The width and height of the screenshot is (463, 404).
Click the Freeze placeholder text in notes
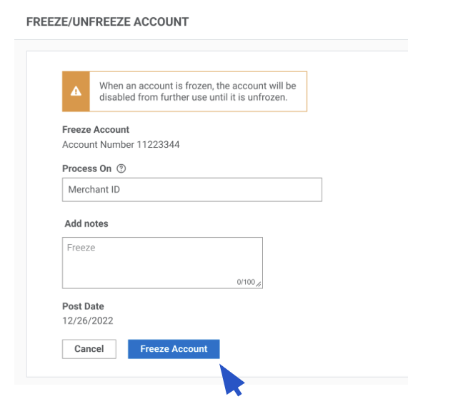point(81,248)
